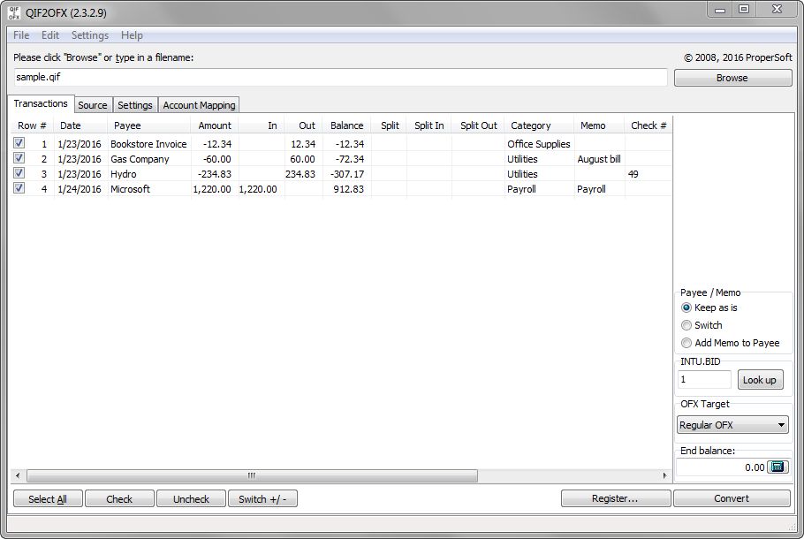Screen dimensions: 804x539
Task: Click the August bill memo cell
Action: [x=599, y=159]
